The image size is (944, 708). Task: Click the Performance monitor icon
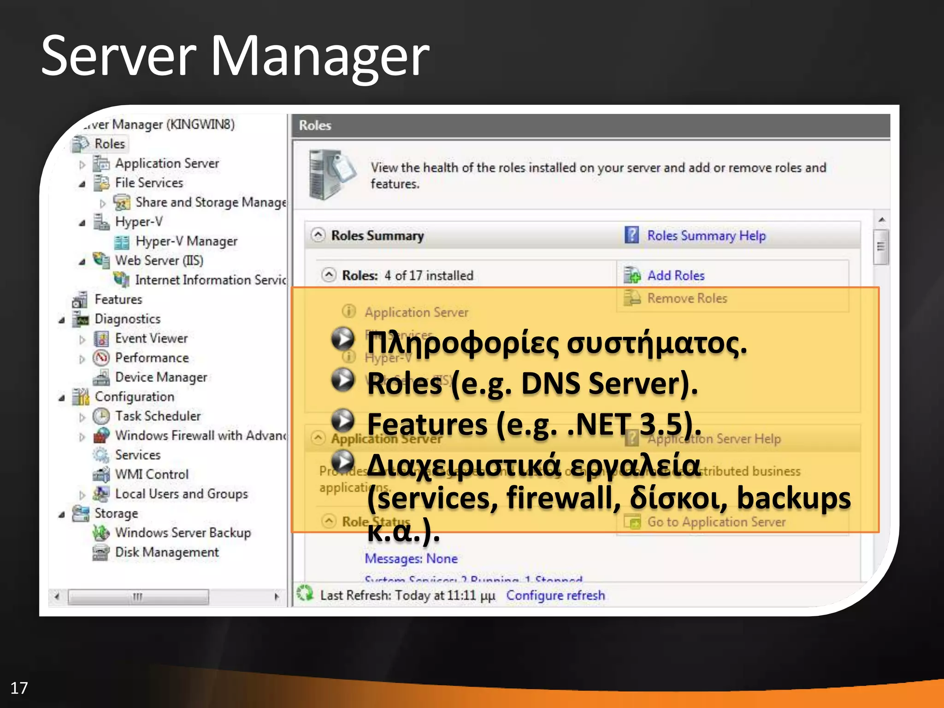(x=101, y=358)
